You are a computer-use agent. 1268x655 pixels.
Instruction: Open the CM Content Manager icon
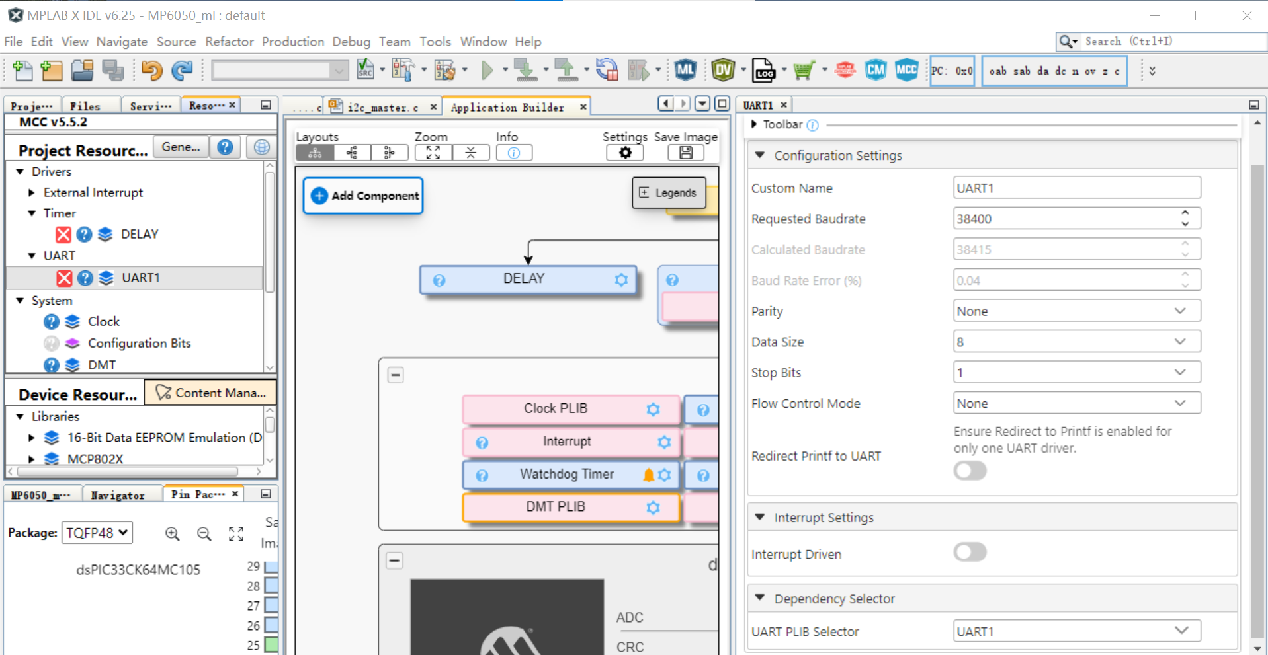pyautogui.click(x=875, y=69)
